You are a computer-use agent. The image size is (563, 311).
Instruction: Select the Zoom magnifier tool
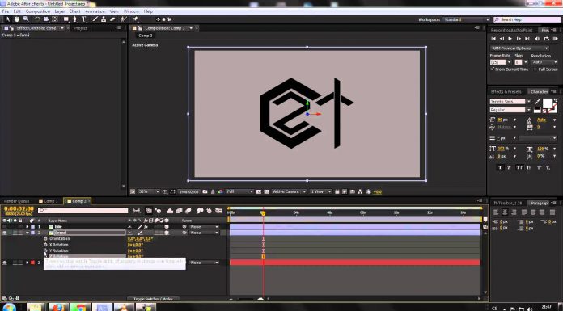tap(26, 19)
